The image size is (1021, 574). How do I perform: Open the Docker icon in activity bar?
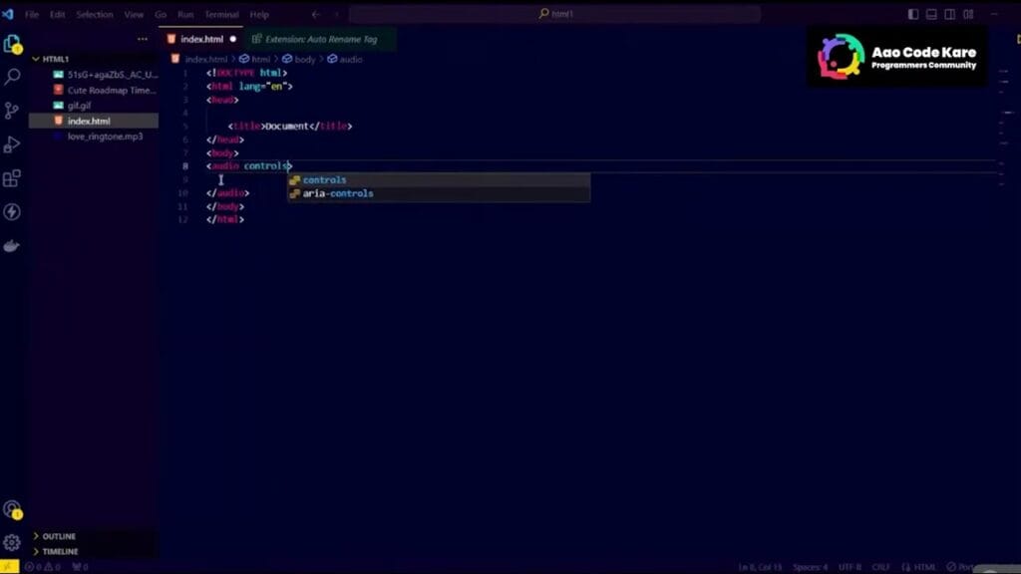click(13, 246)
